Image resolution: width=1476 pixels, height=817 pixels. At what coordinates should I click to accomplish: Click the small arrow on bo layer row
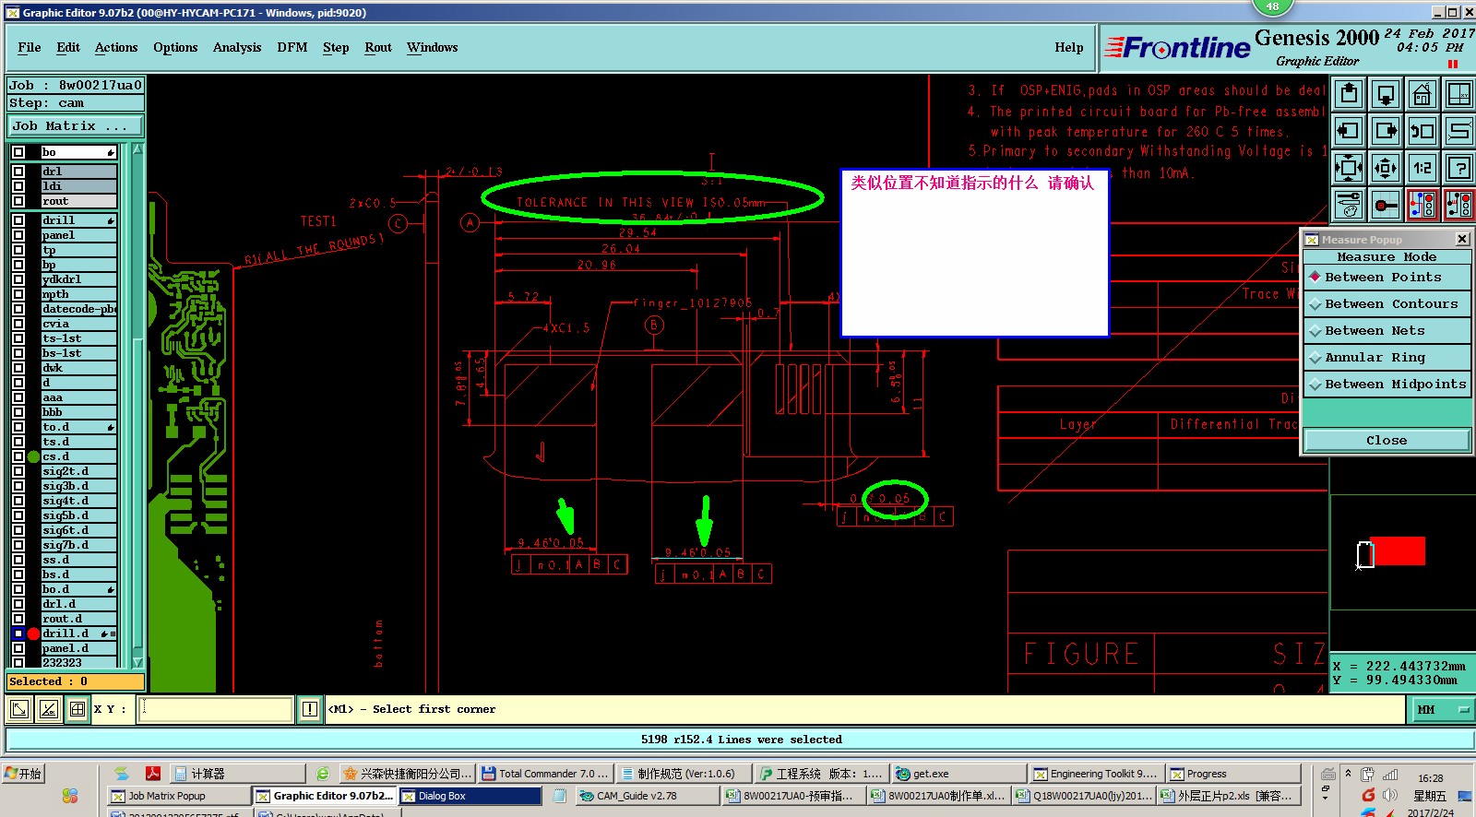coord(111,152)
